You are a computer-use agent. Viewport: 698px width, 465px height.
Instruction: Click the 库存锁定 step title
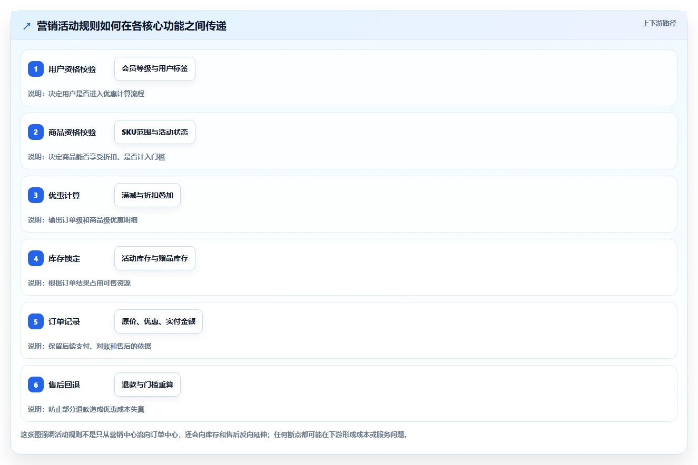click(x=64, y=258)
